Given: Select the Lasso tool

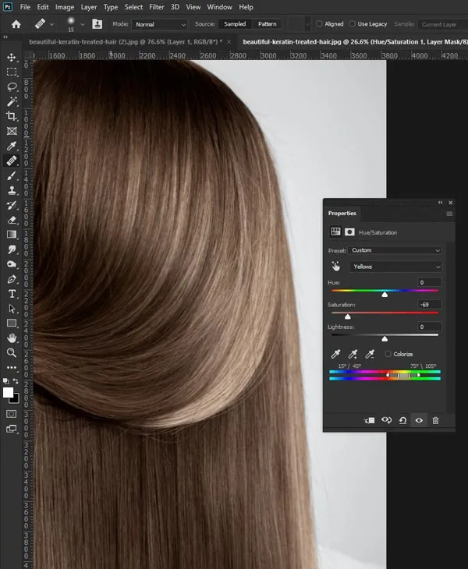Looking at the screenshot, I should coord(12,87).
